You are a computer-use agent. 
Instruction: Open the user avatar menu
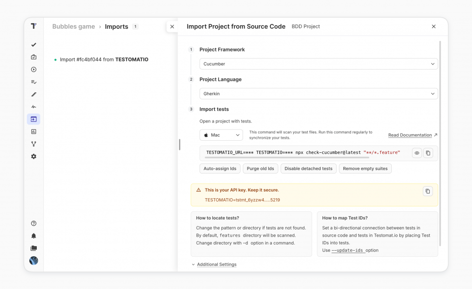click(34, 260)
